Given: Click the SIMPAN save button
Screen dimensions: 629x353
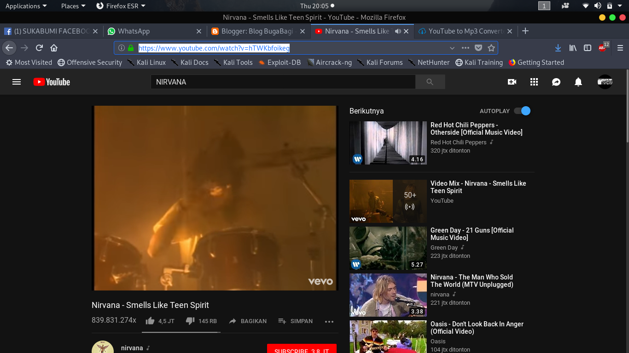Looking at the screenshot, I should point(296,321).
